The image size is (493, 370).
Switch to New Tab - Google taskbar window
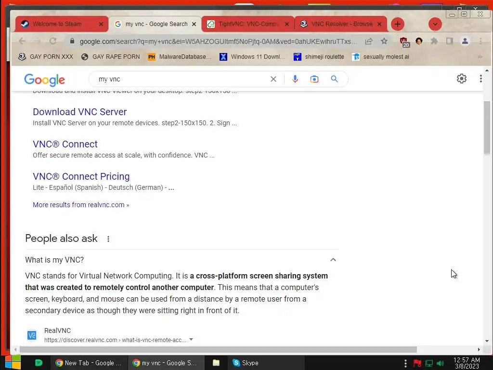(89, 363)
